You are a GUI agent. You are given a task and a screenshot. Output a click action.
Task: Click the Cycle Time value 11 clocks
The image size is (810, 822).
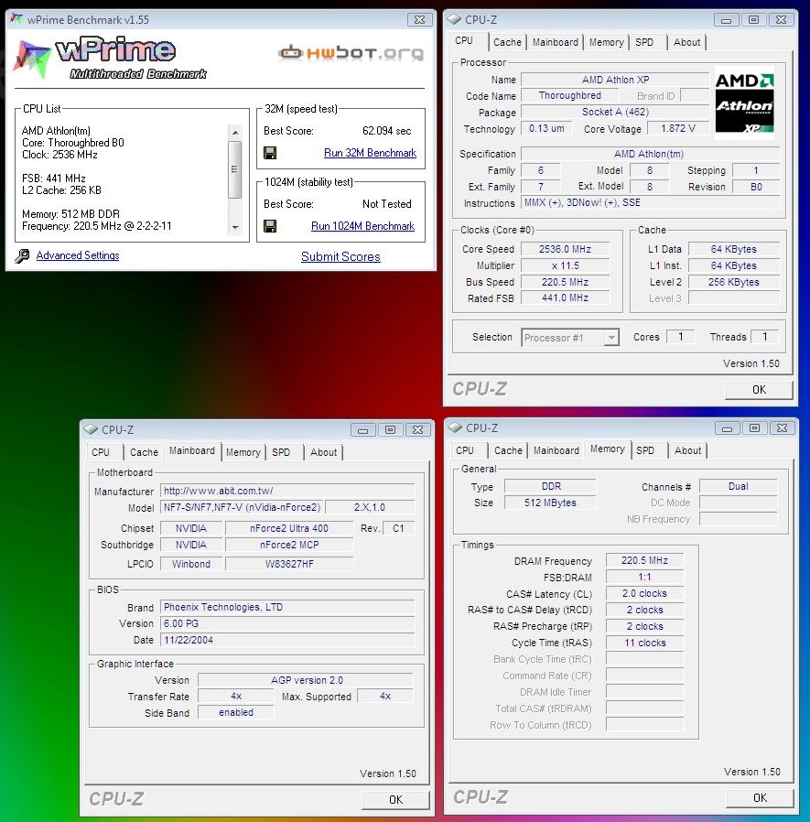(644, 643)
